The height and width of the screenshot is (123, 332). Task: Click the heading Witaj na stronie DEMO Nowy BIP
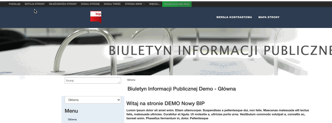(x=166, y=103)
